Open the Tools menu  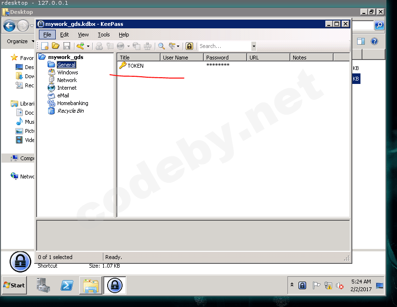click(x=104, y=35)
